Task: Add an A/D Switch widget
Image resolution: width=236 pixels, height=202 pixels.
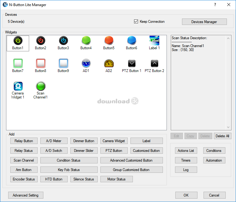Action: click(x=54, y=151)
